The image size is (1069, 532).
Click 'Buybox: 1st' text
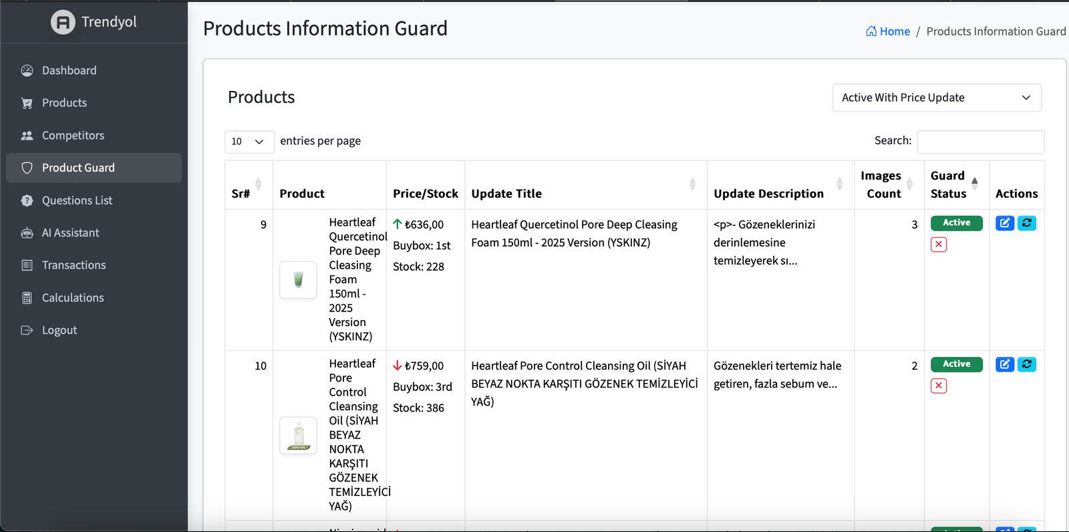422,246
